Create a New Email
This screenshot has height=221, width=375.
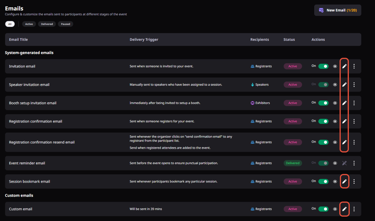338,10
